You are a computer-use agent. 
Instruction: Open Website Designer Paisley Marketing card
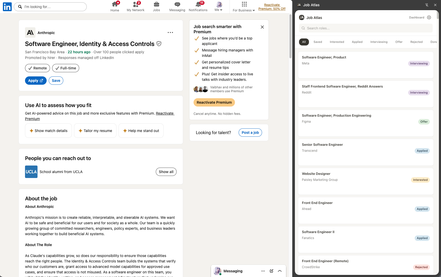click(366, 181)
